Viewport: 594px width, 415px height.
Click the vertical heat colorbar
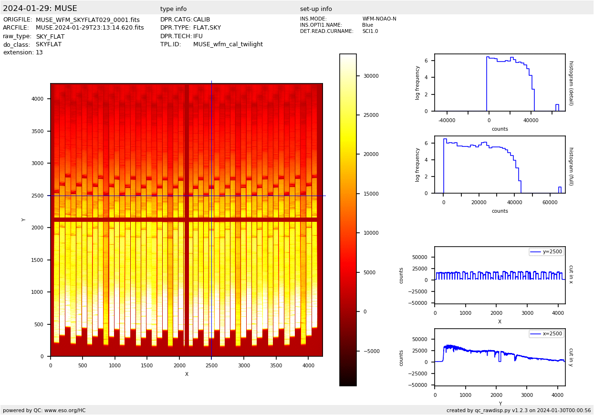click(x=348, y=219)
